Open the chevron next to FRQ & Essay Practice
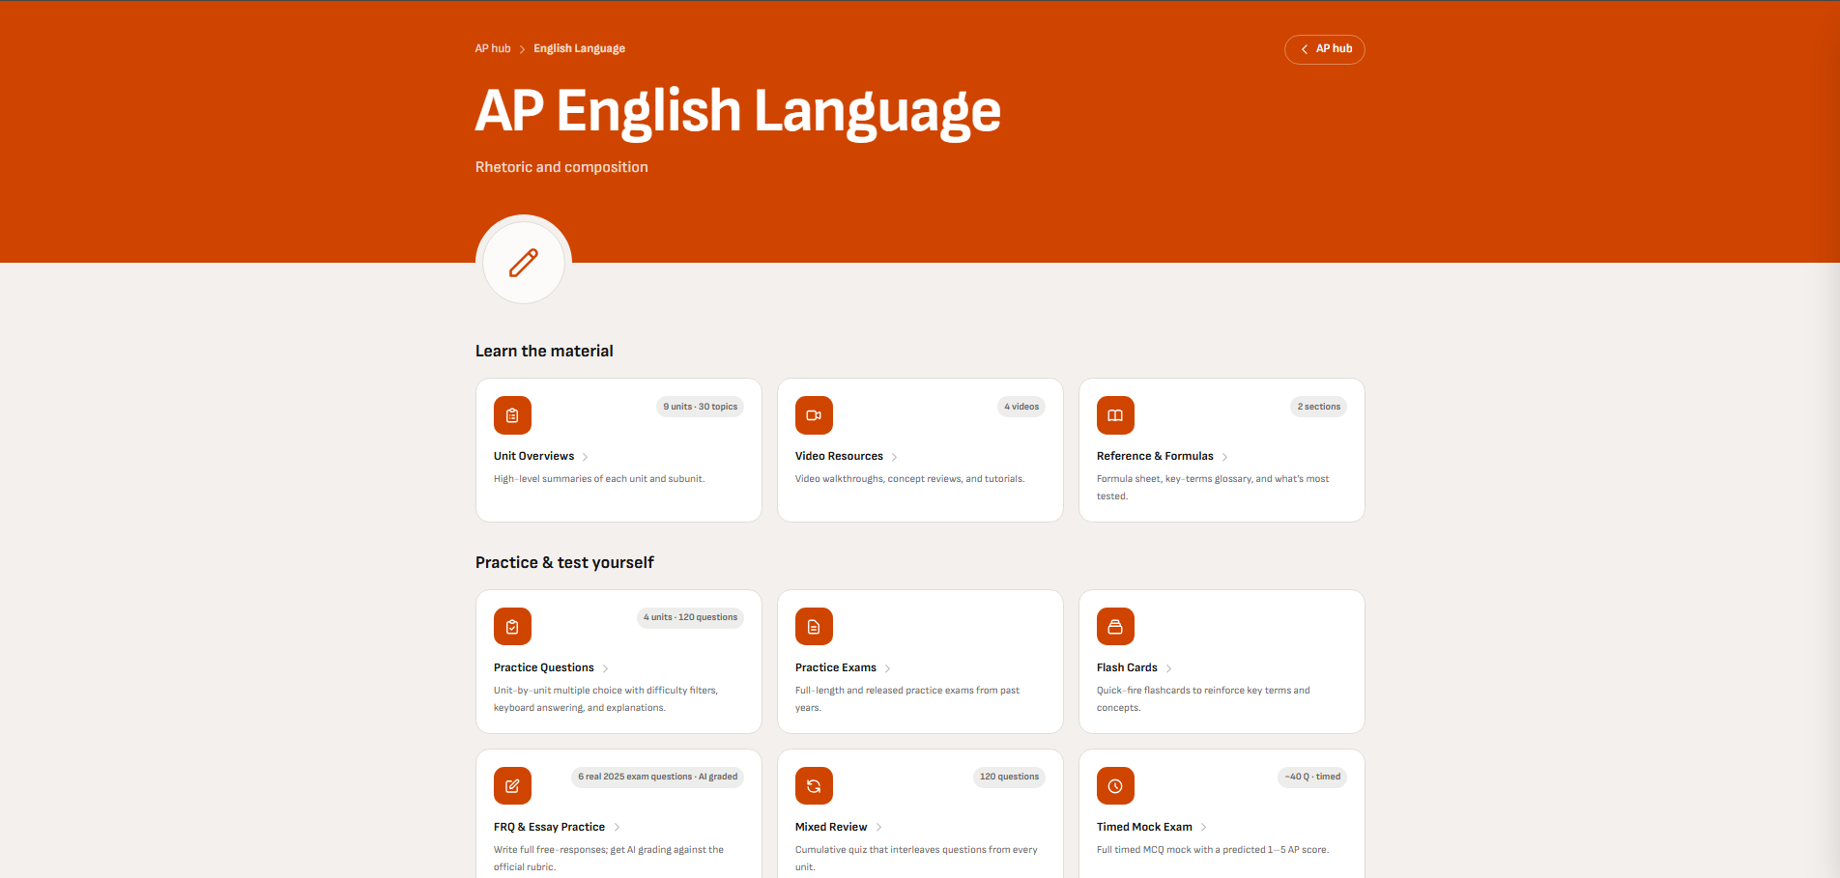 tap(617, 827)
